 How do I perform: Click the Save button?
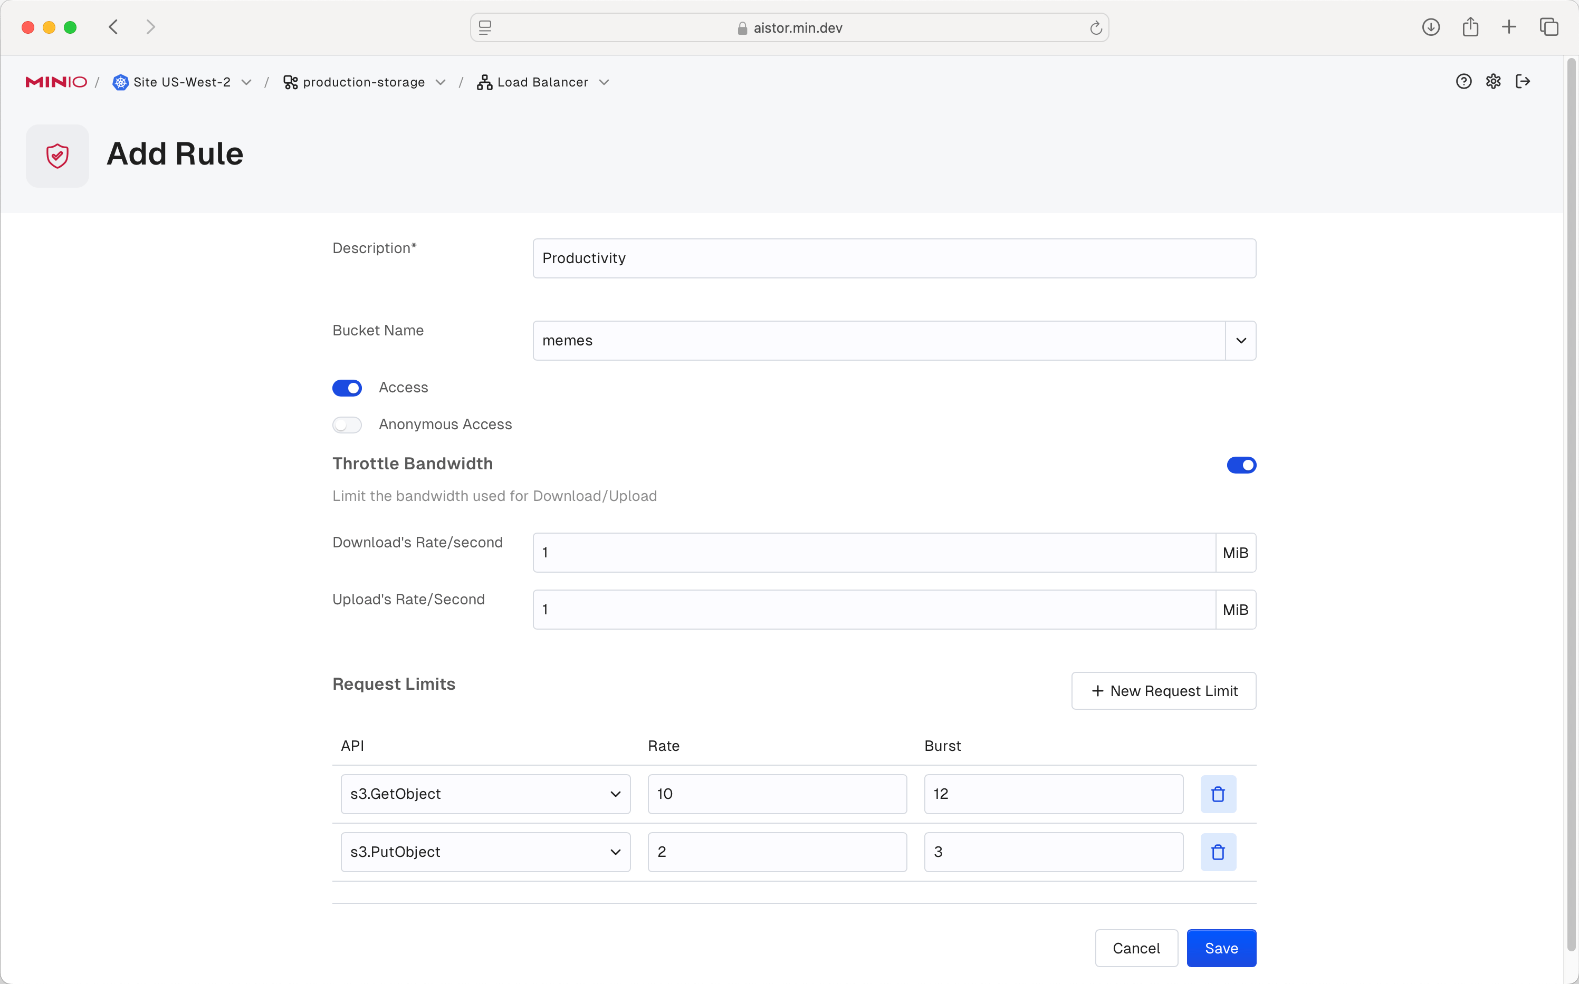pos(1221,948)
